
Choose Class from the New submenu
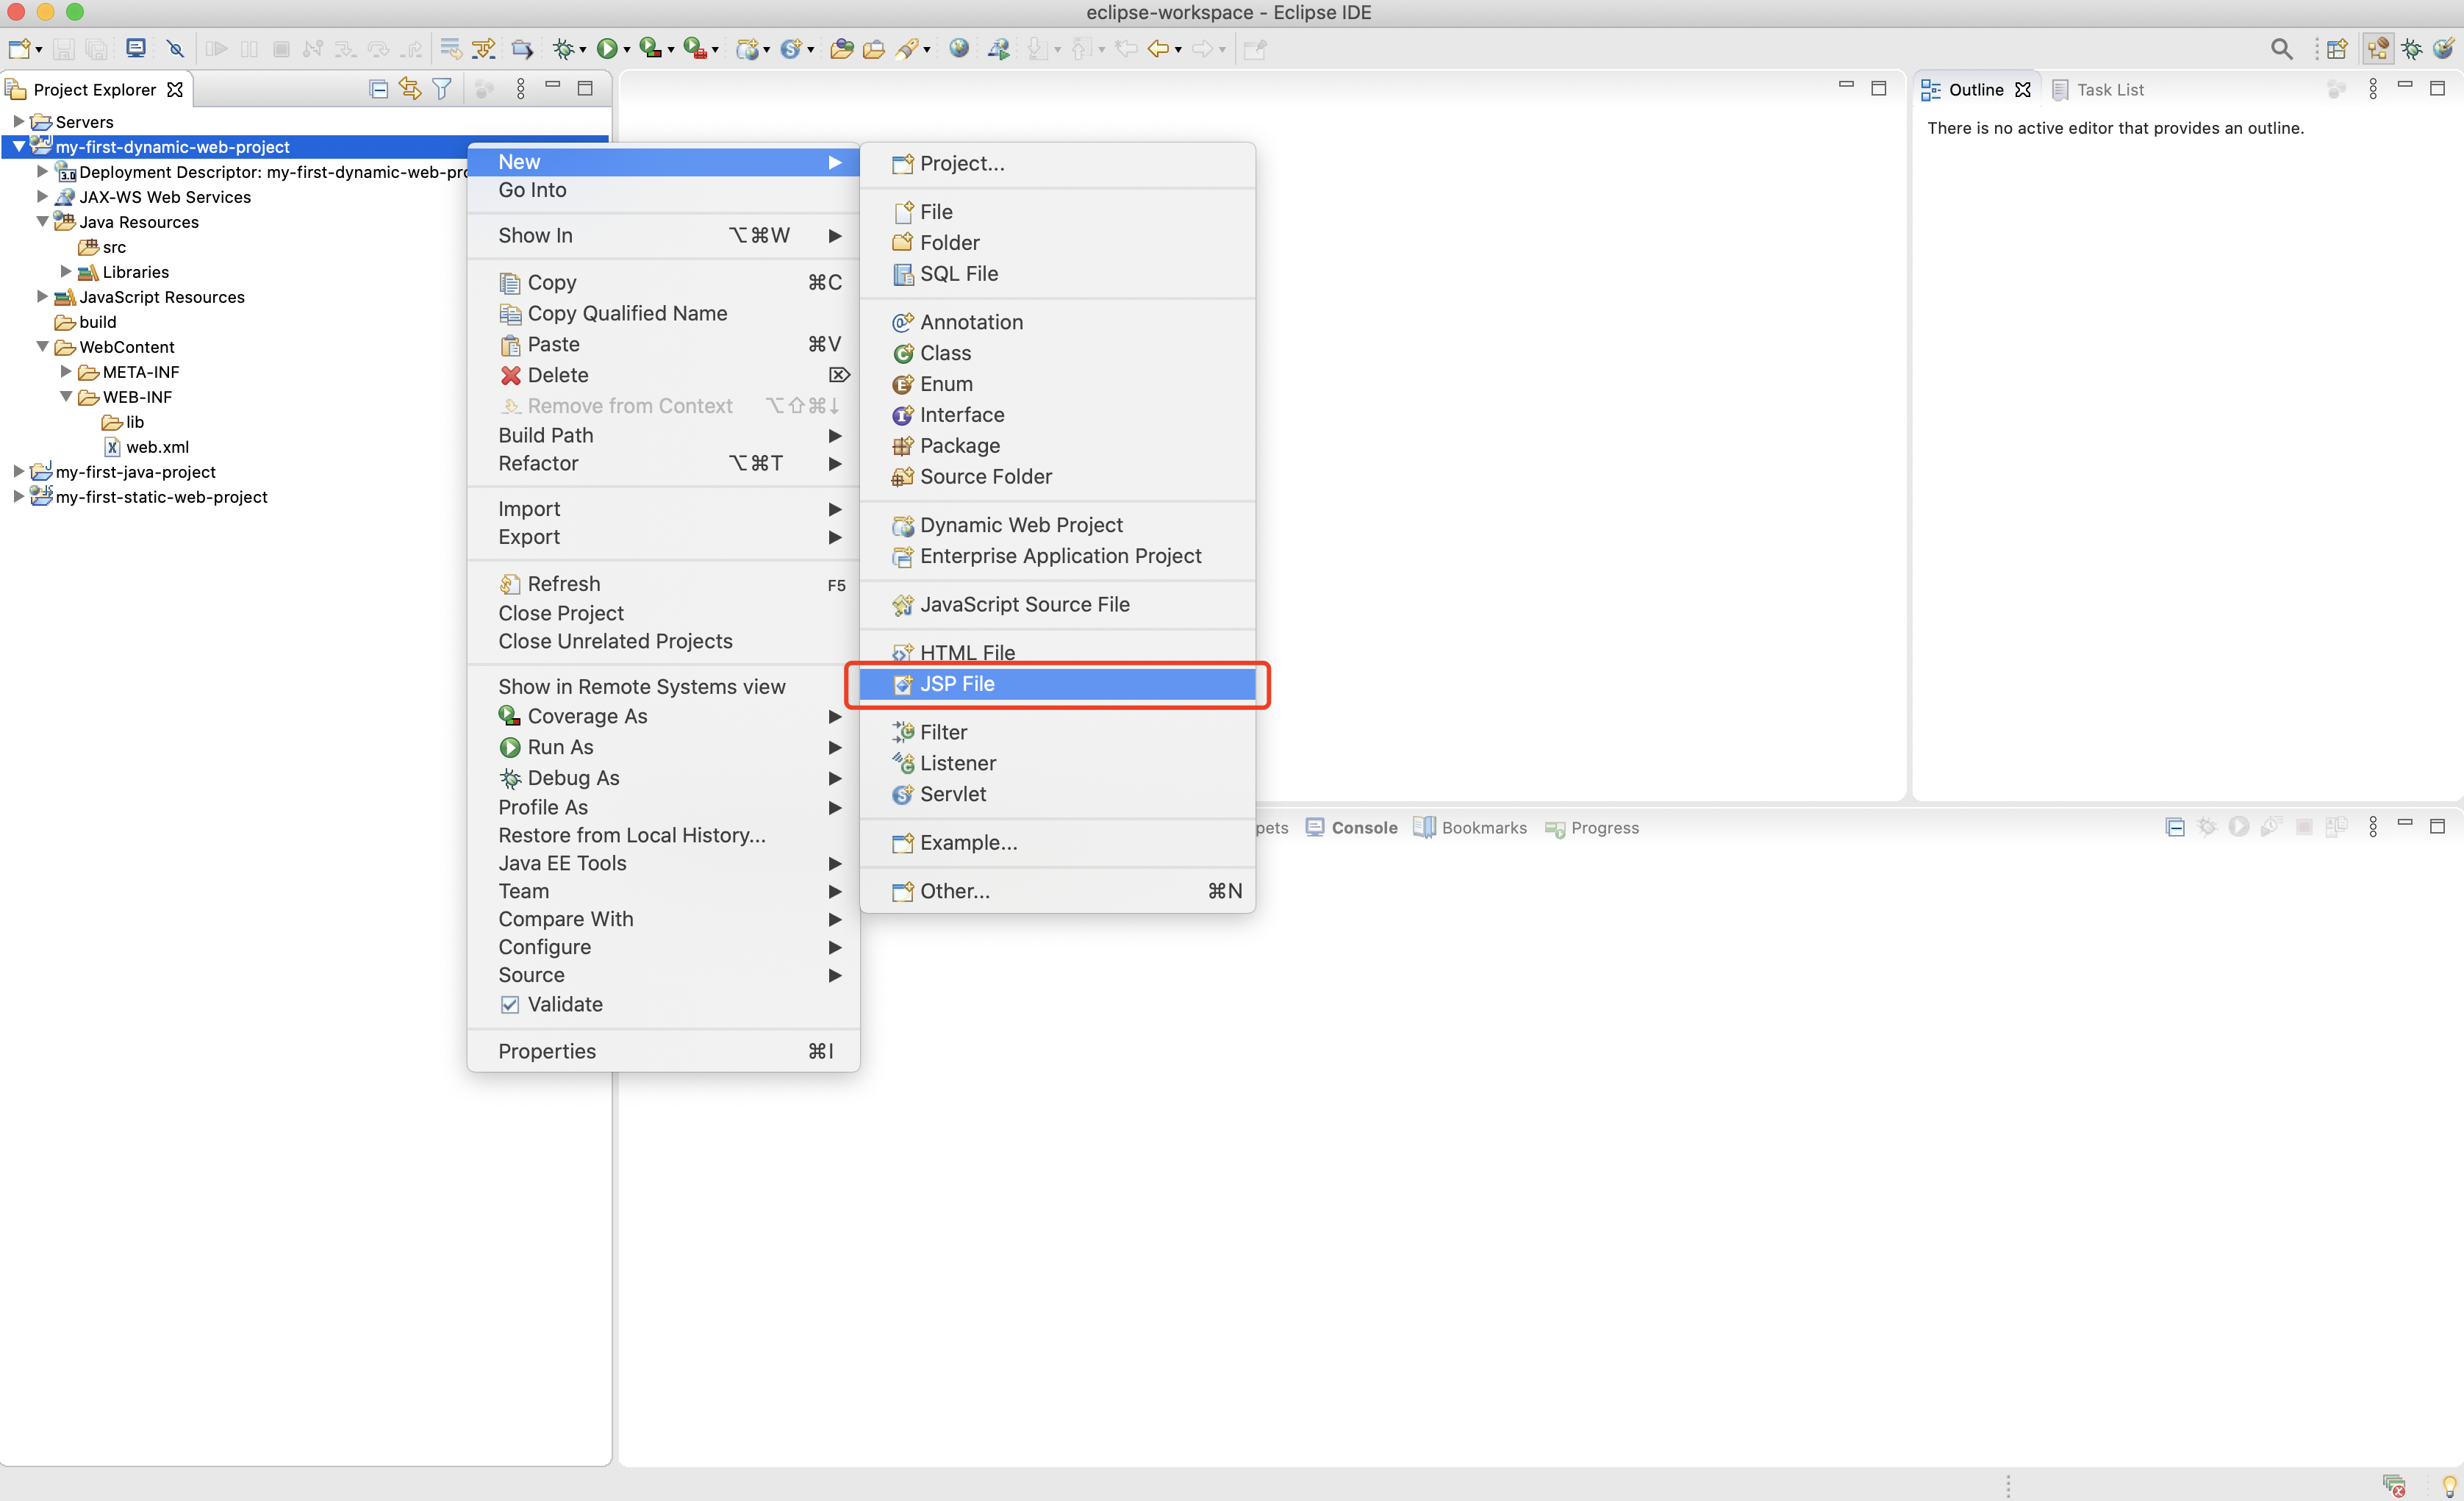(x=1058, y=353)
